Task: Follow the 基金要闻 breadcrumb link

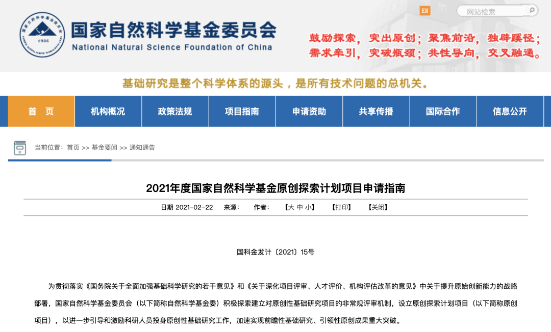Action: 105,148
